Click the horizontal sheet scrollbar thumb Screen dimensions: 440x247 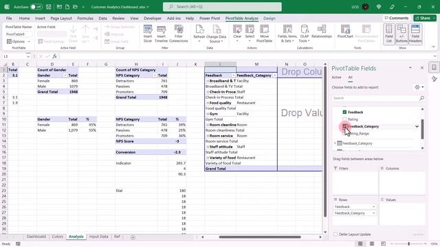260,237
